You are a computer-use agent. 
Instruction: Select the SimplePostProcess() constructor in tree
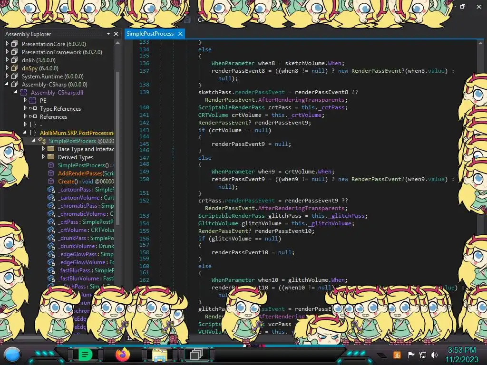86,165
